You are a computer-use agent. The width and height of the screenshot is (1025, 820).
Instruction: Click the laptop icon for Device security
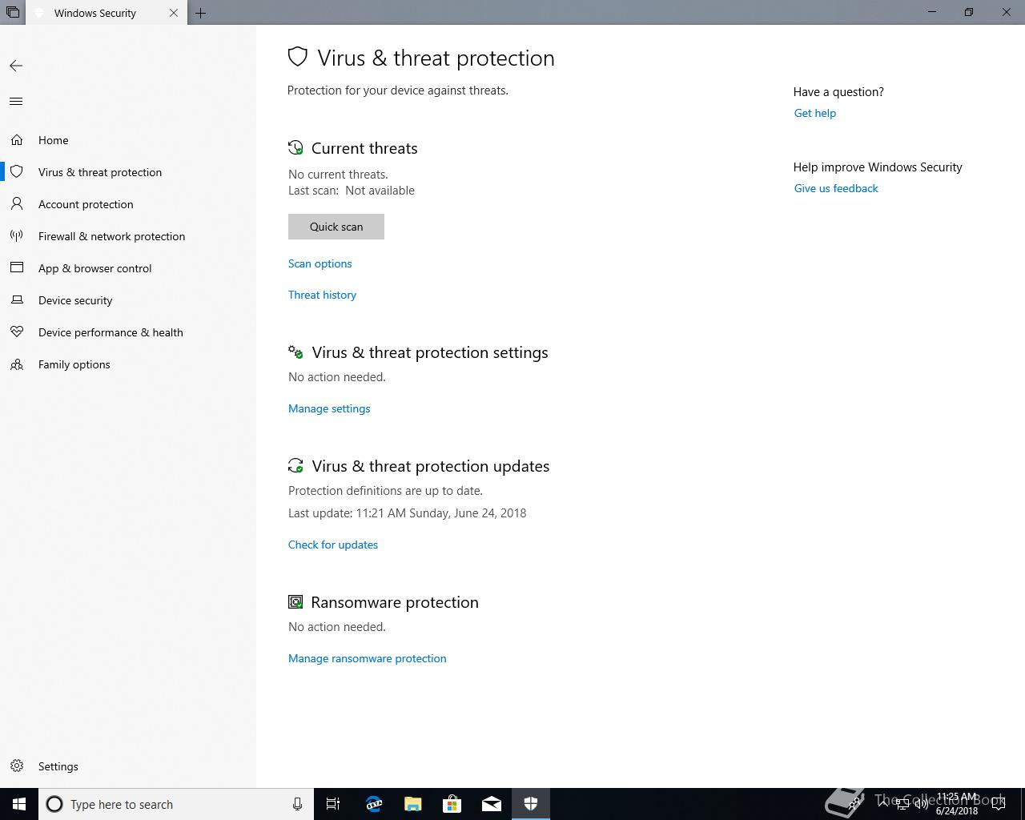click(17, 300)
